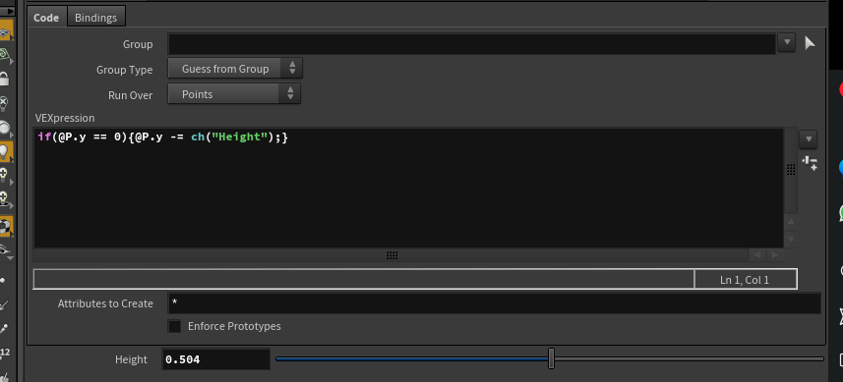The width and height of the screenshot is (843, 382).
Task: Click the empty status message bar
Action: pyautogui.click(x=363, y=279)
